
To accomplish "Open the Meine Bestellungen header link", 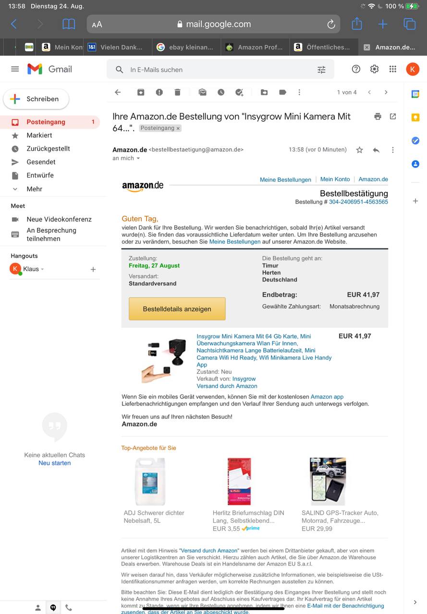I will point(285,179).
